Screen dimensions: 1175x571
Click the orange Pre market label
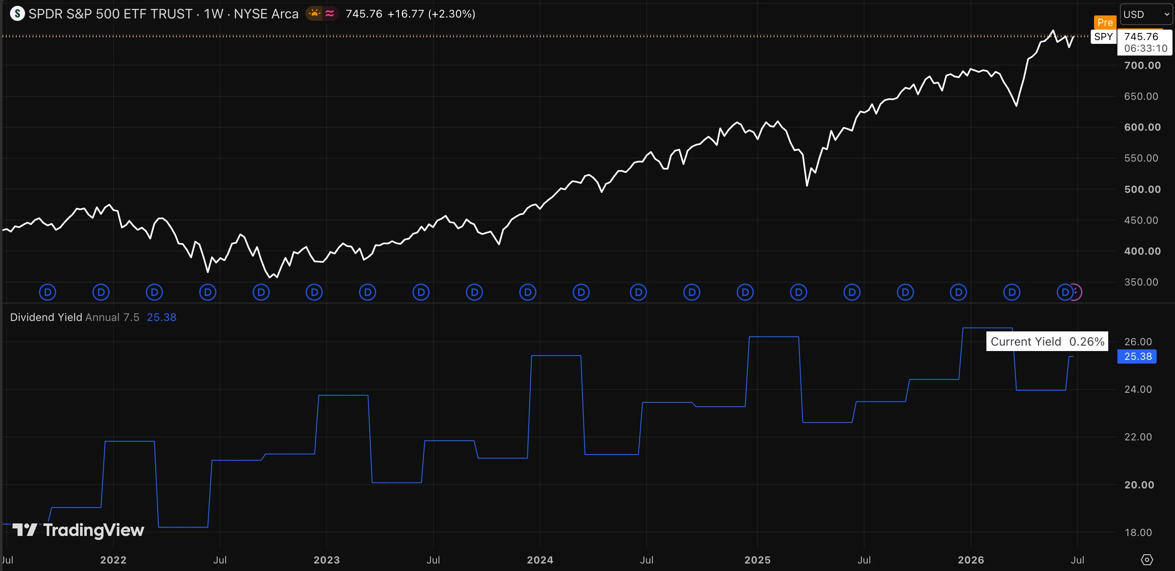tap(1105, 23)
